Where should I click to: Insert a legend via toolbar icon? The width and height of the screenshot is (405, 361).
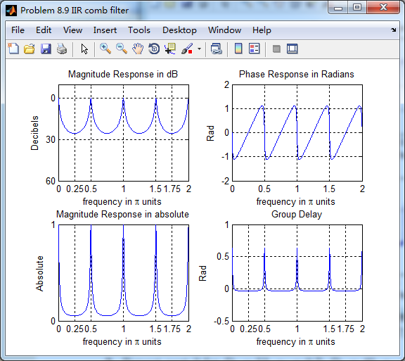tap(255, 49)
